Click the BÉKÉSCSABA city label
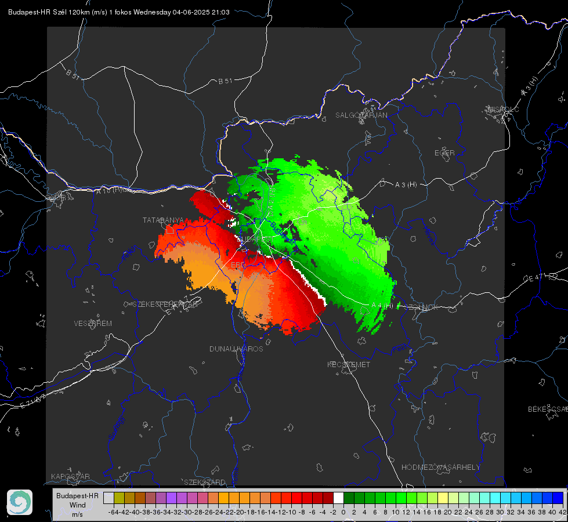 pyautogui.click(x=548, y=409)
